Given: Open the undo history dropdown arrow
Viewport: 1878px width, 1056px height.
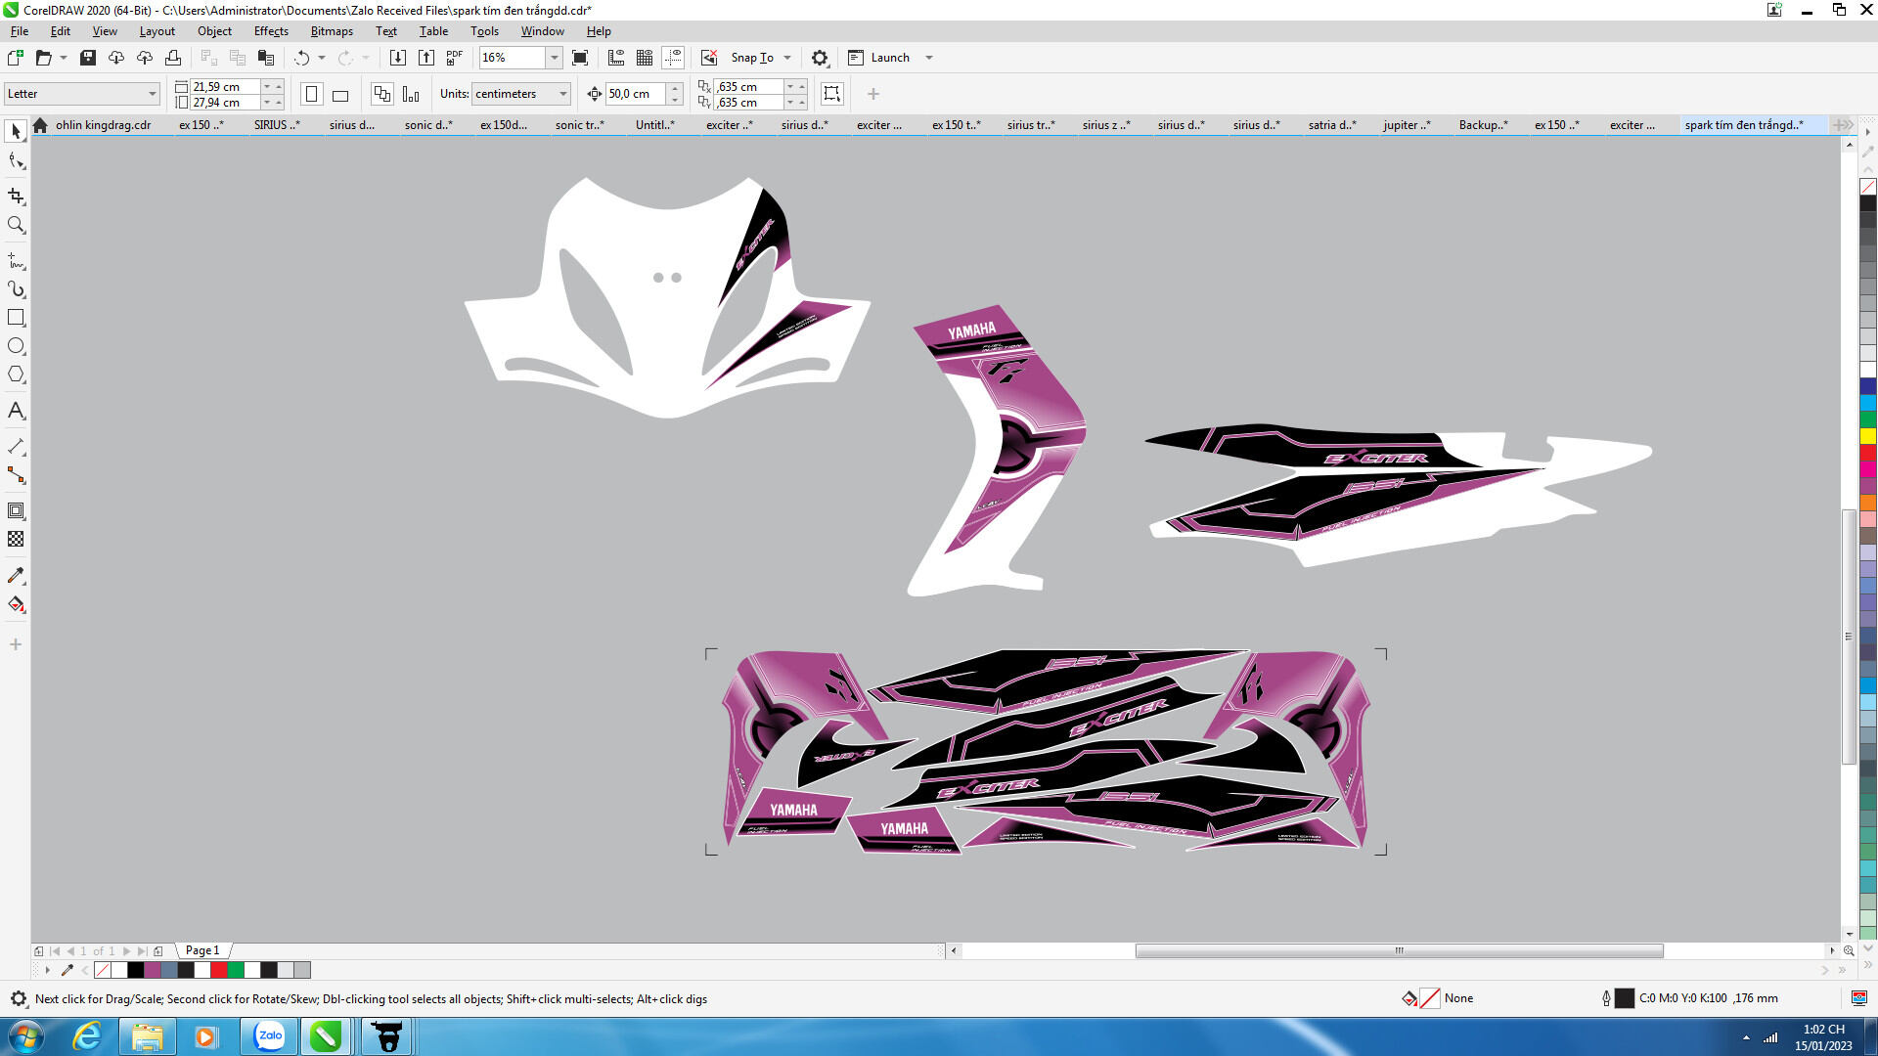Looking at the screenshot, I should coord(322,58).
